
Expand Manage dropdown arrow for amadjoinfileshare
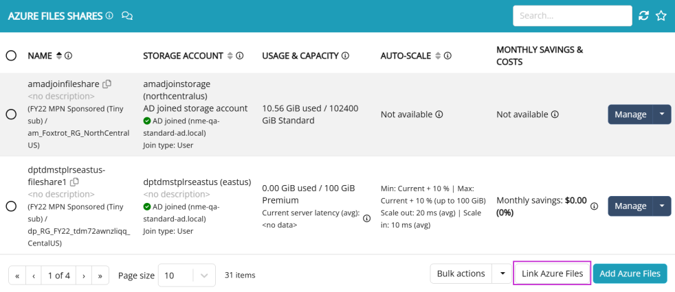662,114
